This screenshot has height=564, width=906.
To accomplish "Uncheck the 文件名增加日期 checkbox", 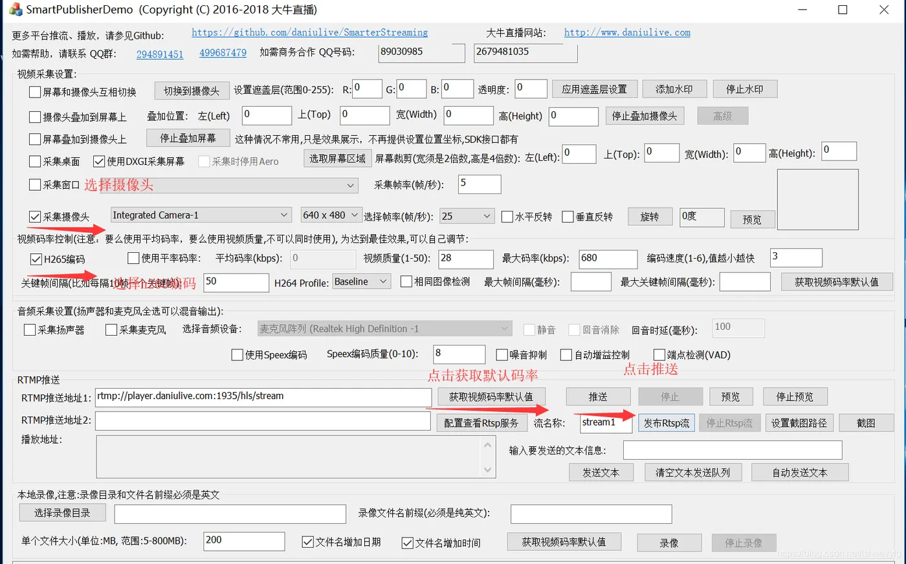I will pyautogui.click(x=308, y=542).
